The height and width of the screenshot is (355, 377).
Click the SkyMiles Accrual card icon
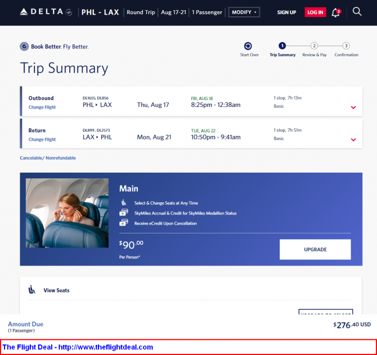(124, 213)
